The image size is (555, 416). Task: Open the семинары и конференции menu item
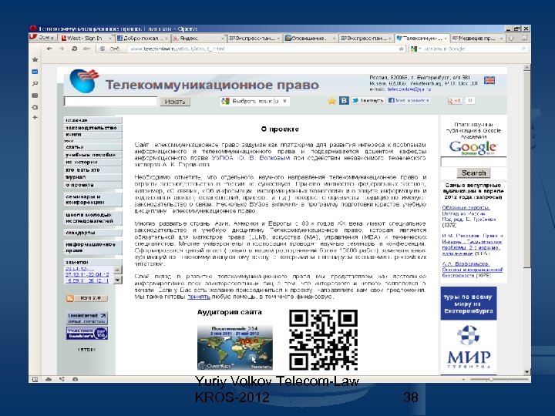(92, 200)
